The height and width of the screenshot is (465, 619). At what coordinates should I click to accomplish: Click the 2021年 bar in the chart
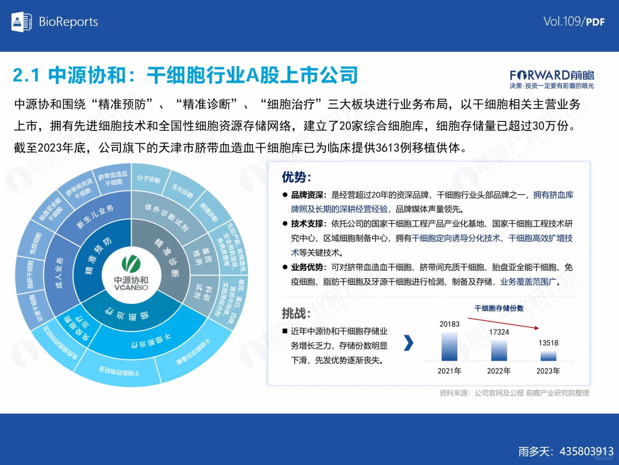[450, 346]
